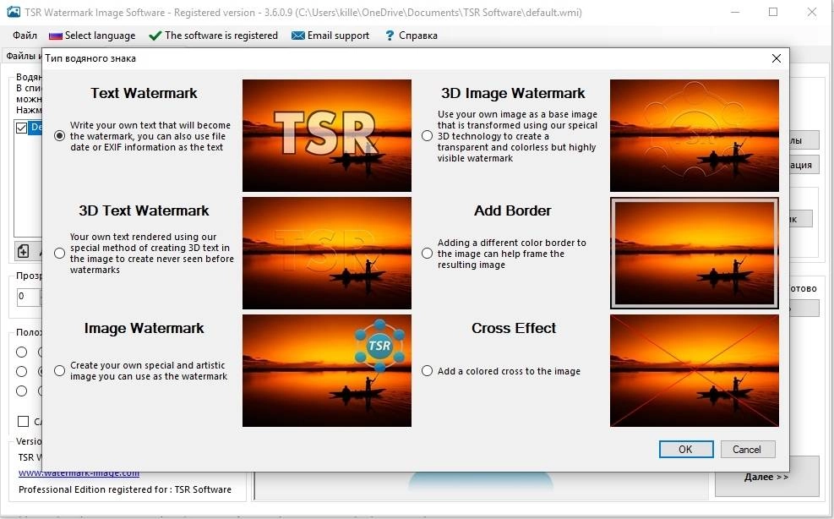834x519 pixels.
Task: Toggle the checked watermark list item checkbox
Action: tap(22, 128)
